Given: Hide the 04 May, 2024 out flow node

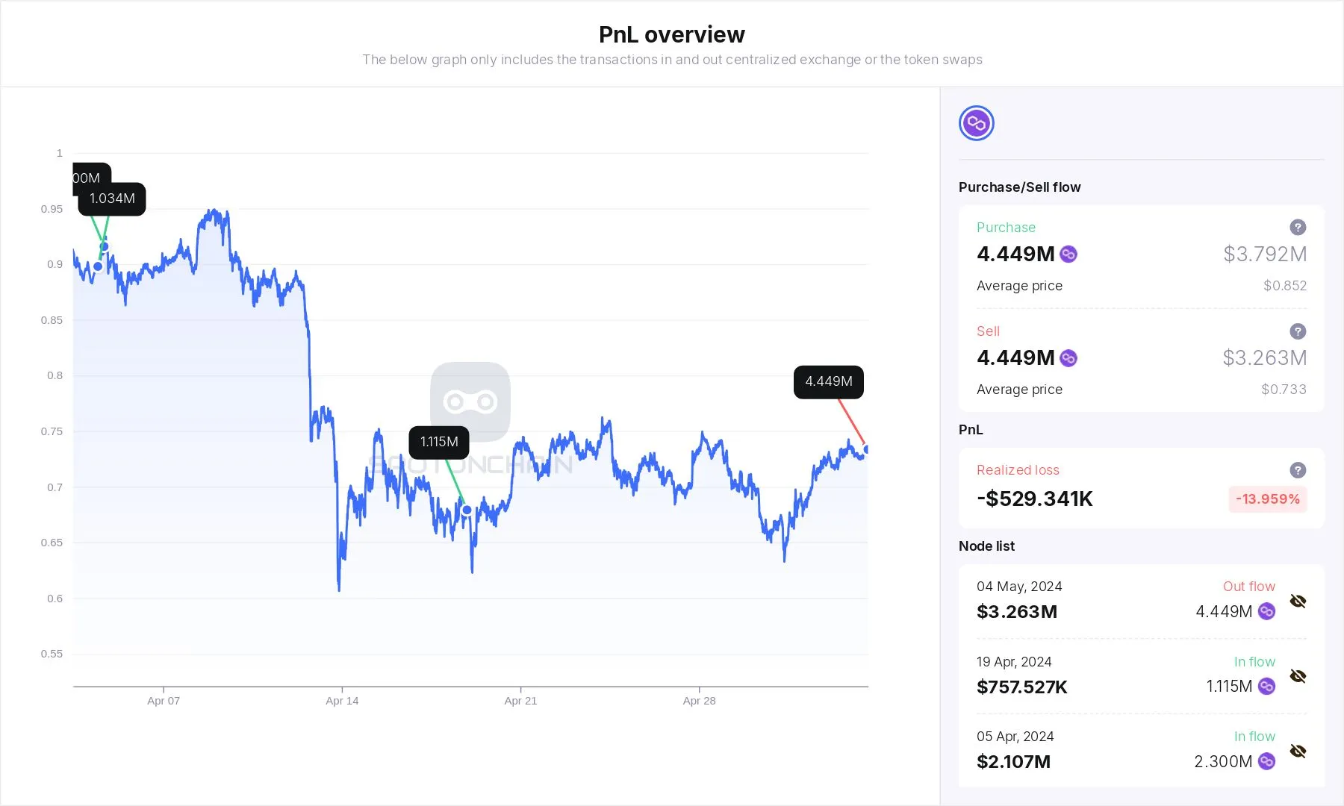Looking at the screenshot, I should [1298, 601].
